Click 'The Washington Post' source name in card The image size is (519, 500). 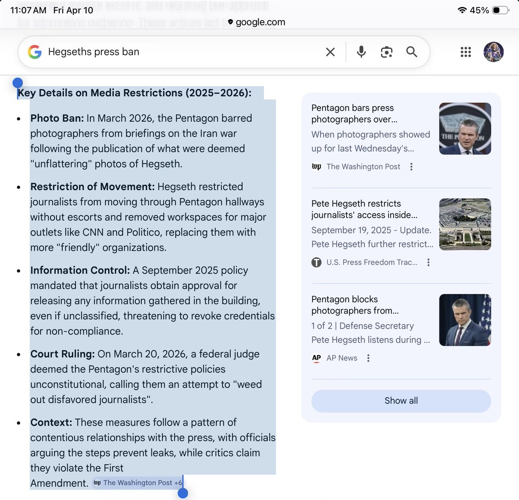363,167
